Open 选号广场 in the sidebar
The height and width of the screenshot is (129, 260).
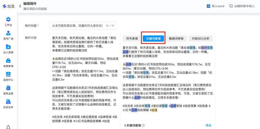[8, 35]
